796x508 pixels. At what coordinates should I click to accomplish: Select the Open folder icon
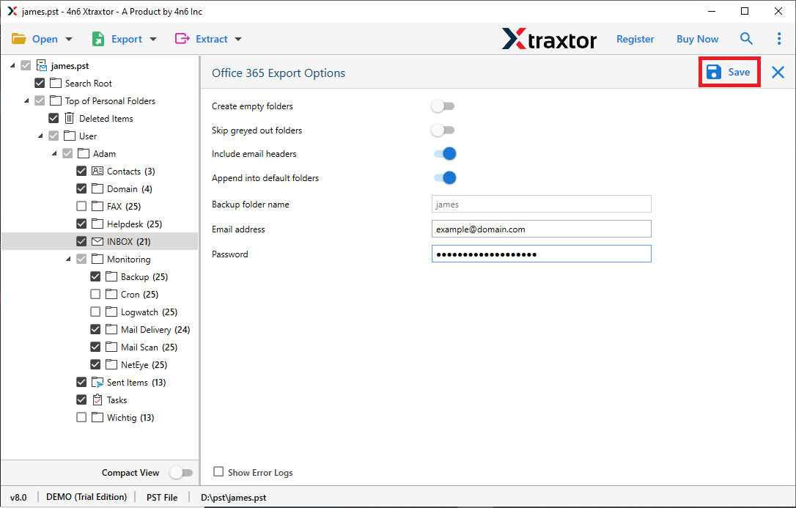pos(19,38)
